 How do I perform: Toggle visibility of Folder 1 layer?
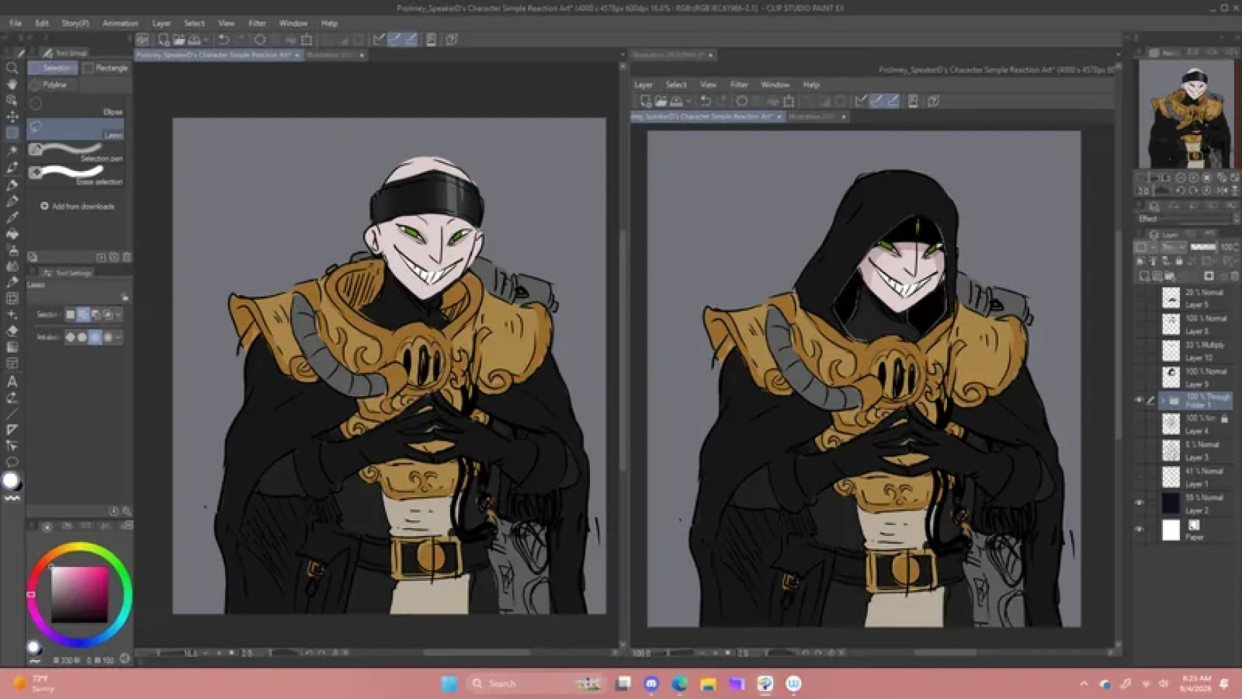1139,401
